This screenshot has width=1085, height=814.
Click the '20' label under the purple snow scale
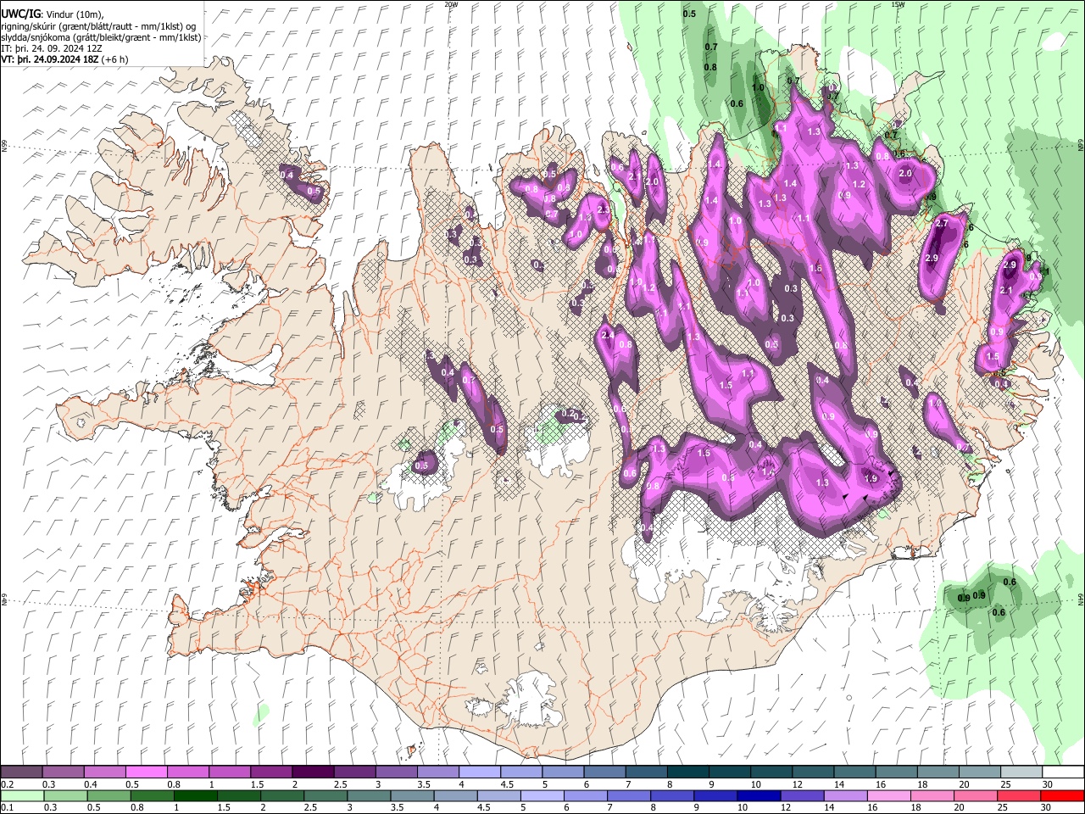964,784
